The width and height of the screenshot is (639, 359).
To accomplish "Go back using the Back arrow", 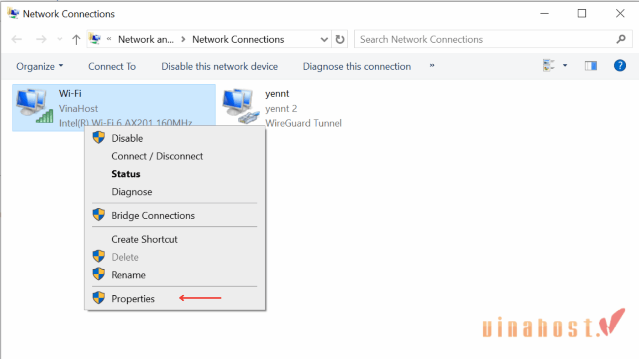I will 17,40.
